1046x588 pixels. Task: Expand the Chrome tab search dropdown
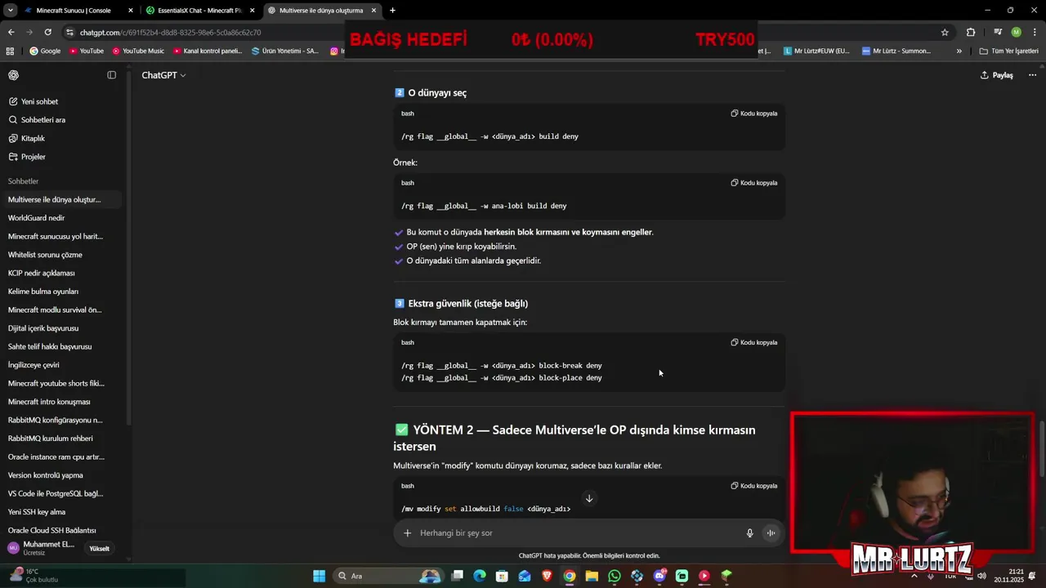coord(11,11)
